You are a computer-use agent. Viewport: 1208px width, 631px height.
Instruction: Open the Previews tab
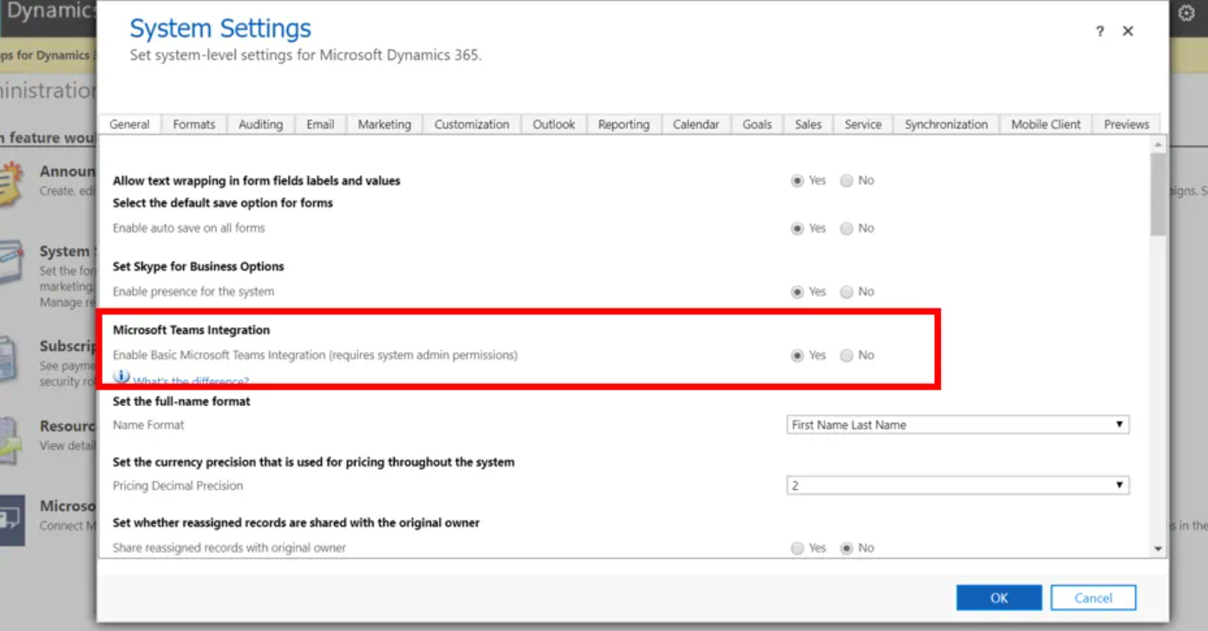(x=1126, y=125)
